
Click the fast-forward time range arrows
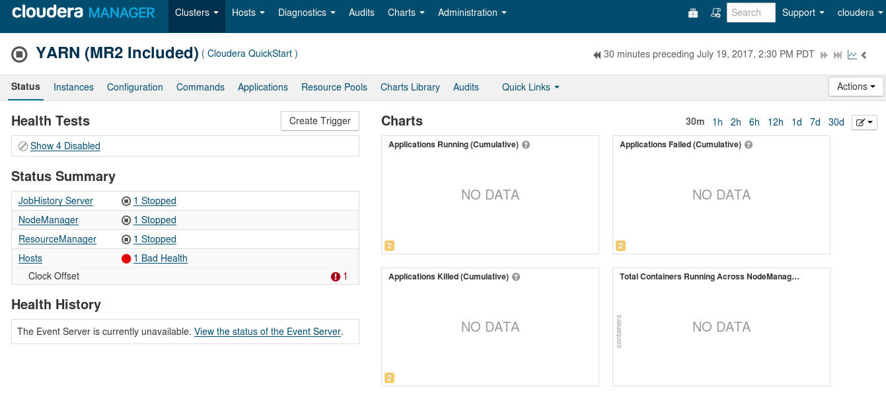823,54
